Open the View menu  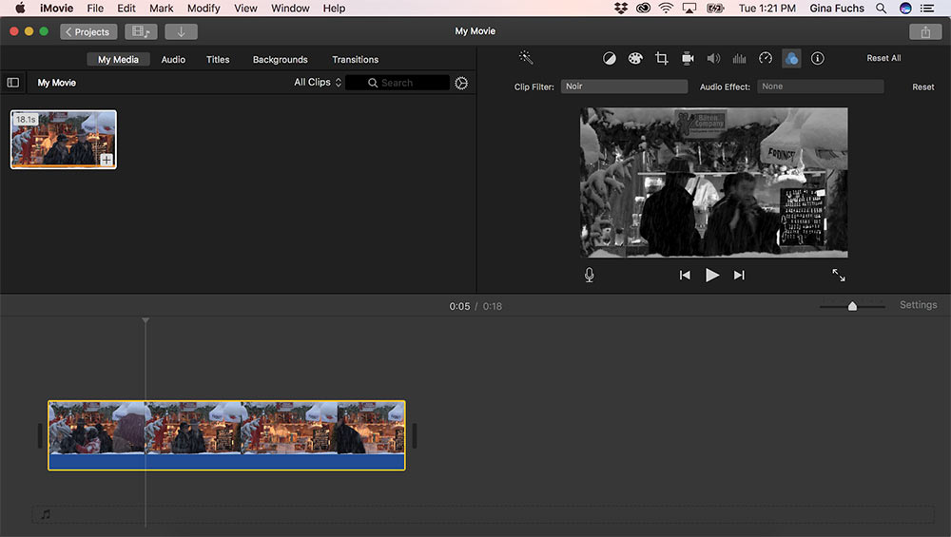coord(245,9)
